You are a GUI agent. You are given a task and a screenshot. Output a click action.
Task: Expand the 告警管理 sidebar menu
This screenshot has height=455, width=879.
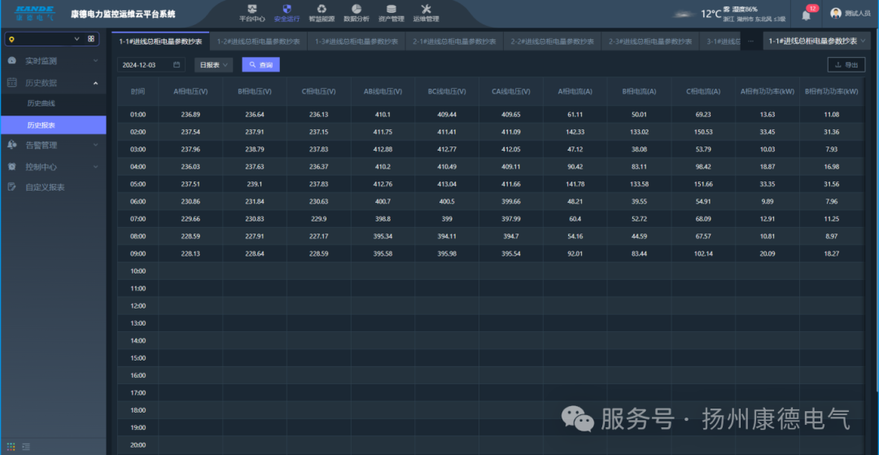(x=53, y=145)
